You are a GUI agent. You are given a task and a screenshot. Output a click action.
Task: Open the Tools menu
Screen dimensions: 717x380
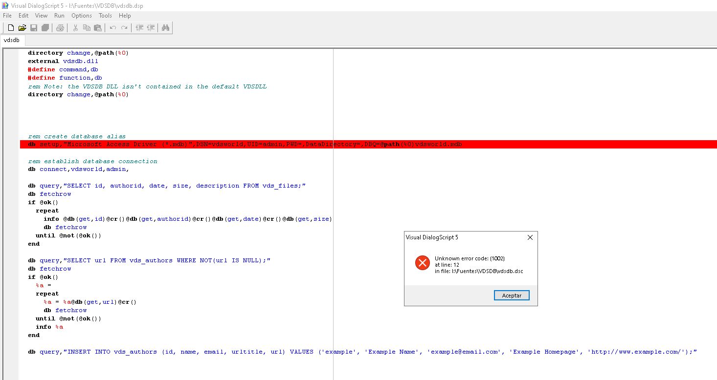pos(105,16)
